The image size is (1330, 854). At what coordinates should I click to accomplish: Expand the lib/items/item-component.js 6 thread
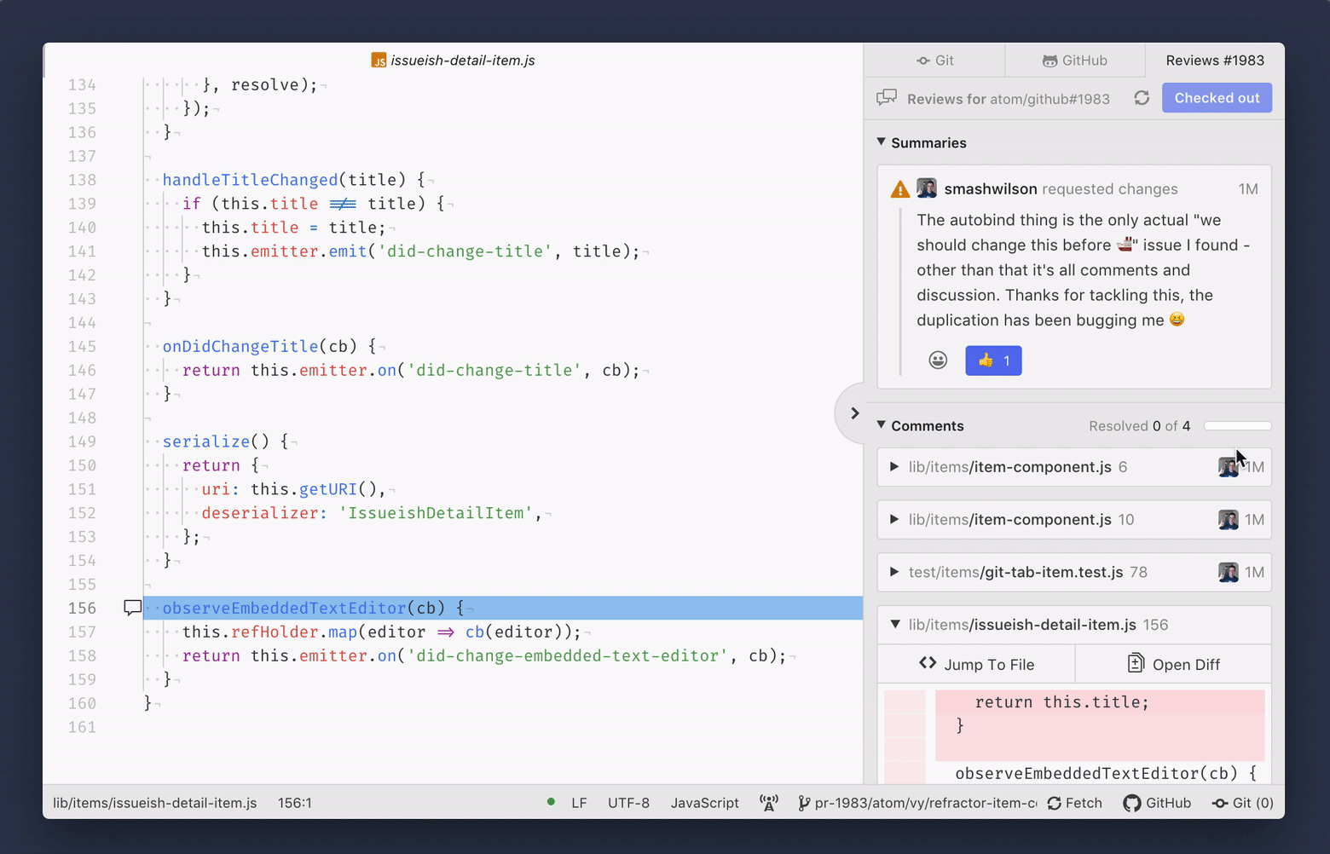[1074, 467]
